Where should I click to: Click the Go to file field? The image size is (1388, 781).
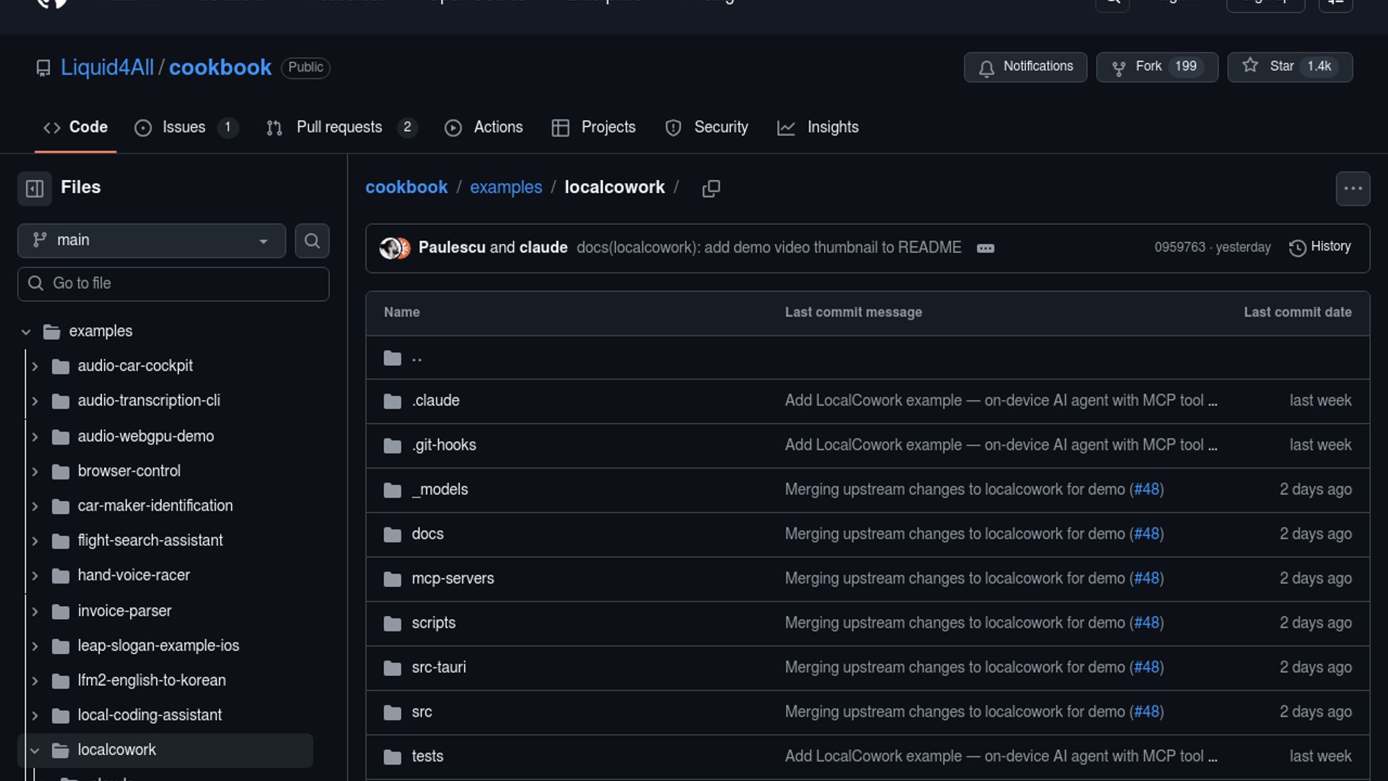pos(173,283)
